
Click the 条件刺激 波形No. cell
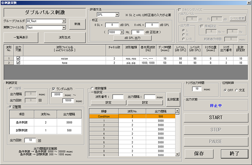click(46, 123)
